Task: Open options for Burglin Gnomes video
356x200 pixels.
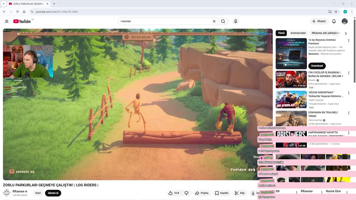Action: 349,73
